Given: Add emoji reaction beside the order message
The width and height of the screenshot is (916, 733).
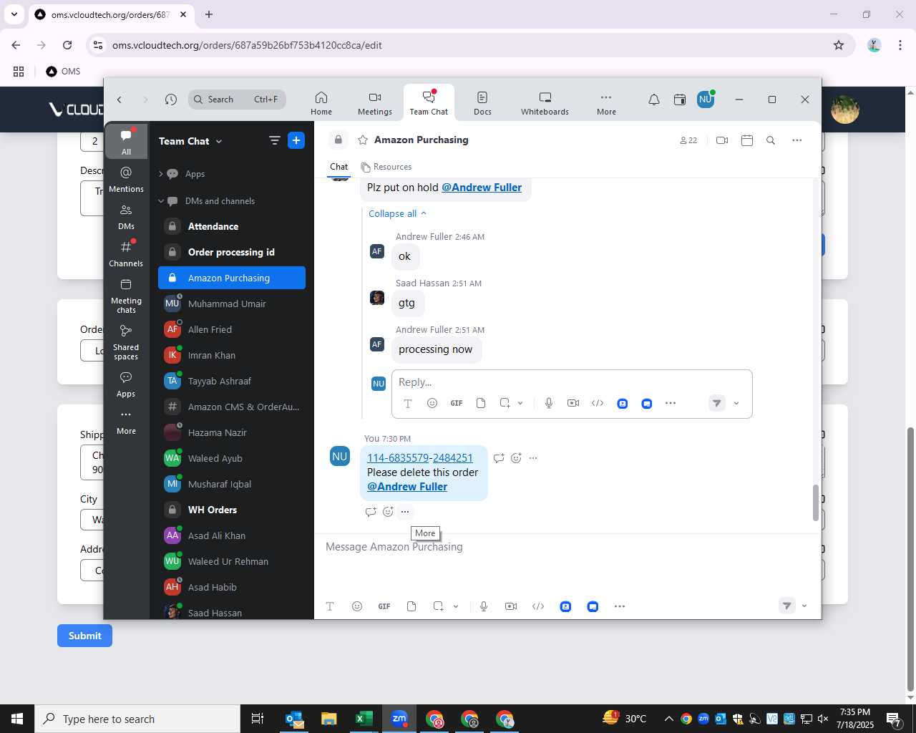Looking at the screenshot, I should pos(516,458).
